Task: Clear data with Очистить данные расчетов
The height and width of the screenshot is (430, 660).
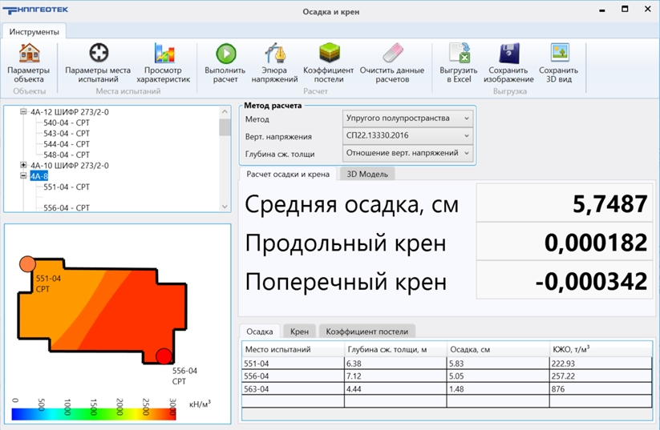Action: 391,54
